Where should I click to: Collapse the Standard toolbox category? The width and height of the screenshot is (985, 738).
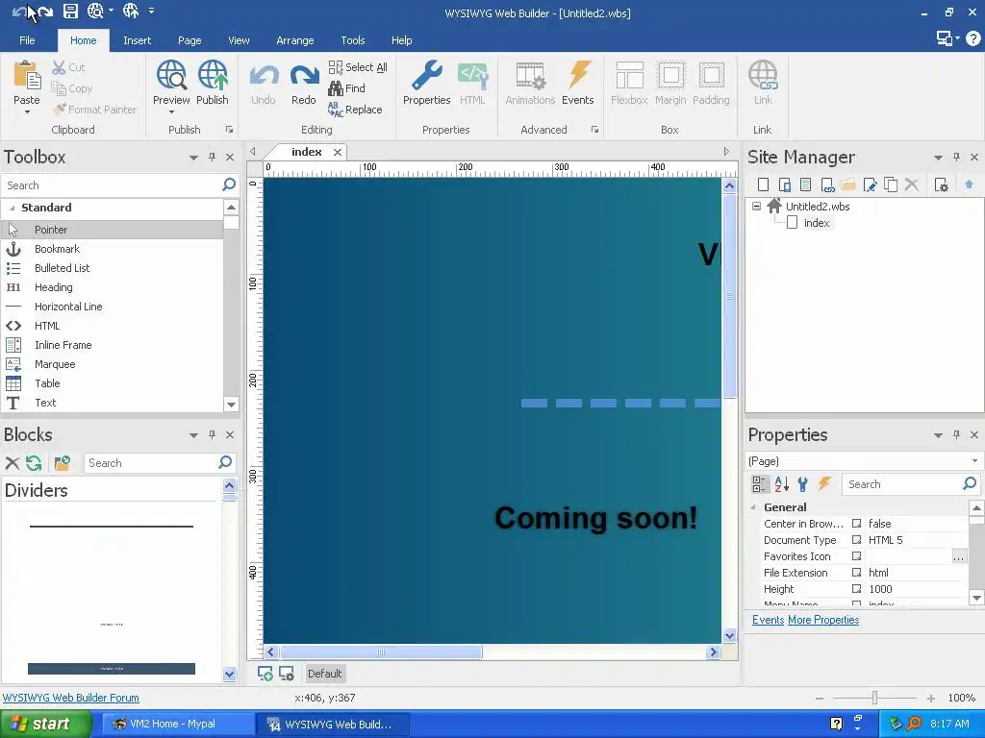12,208
